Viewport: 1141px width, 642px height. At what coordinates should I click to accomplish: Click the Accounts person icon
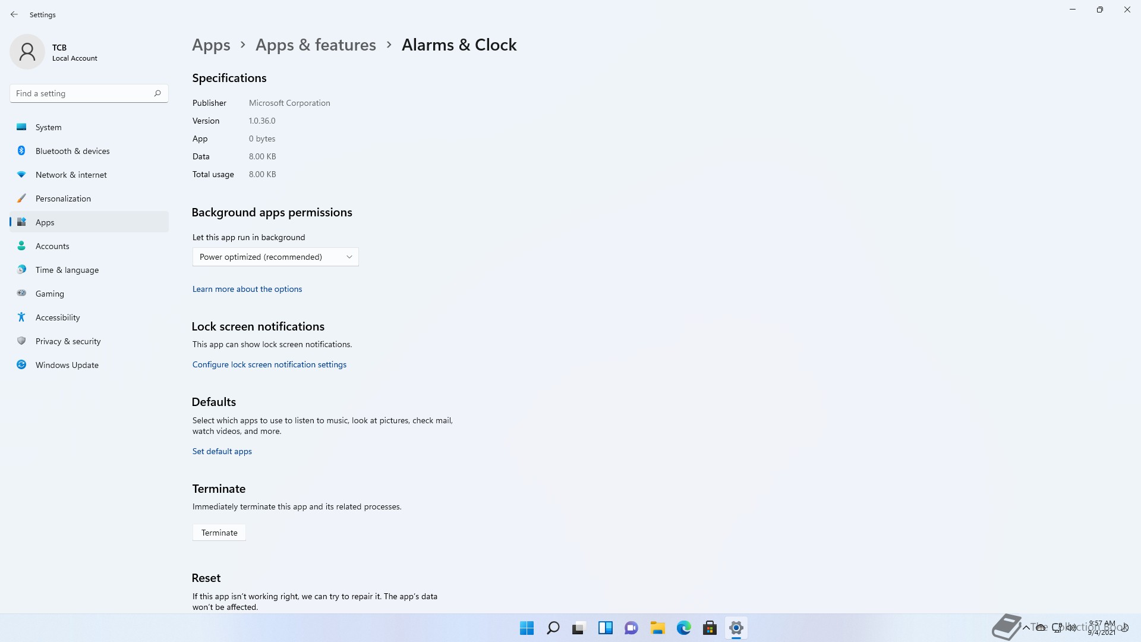(21, 246)
